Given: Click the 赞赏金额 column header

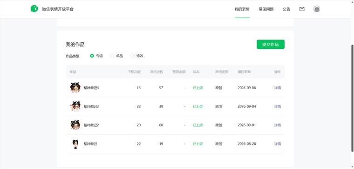Looking at the screenshot, I should pos(179,72).
